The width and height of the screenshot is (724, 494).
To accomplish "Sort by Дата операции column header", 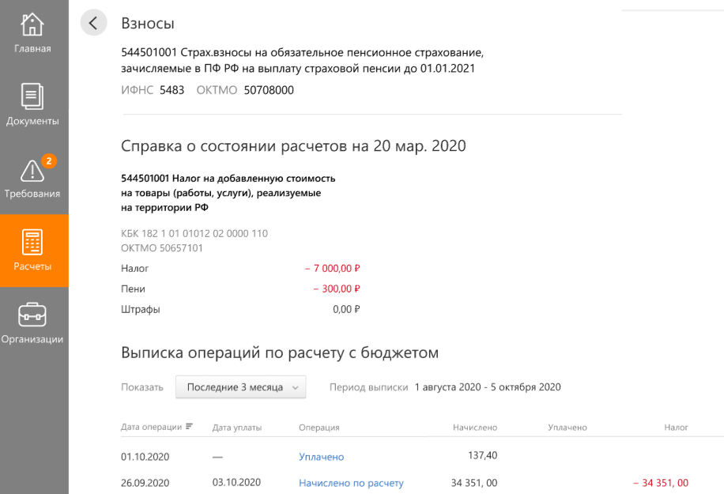I will (x=152, y=427).
